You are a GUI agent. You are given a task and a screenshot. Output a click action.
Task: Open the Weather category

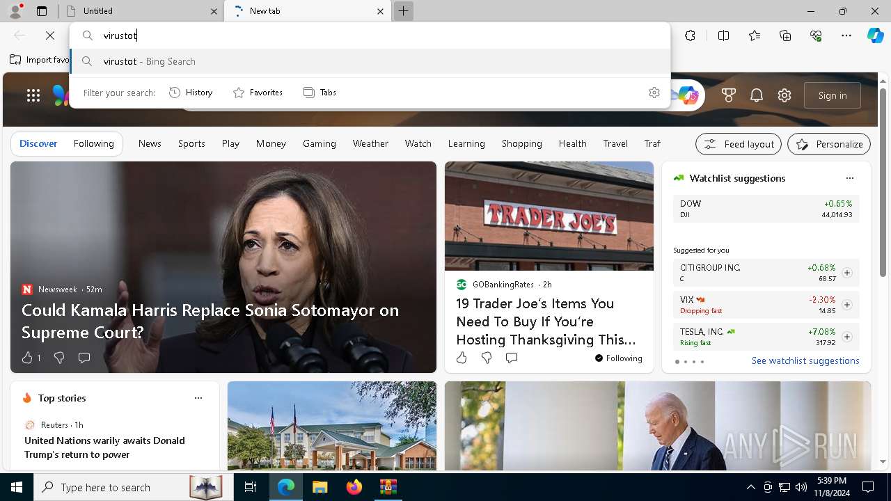pos(370,143)
